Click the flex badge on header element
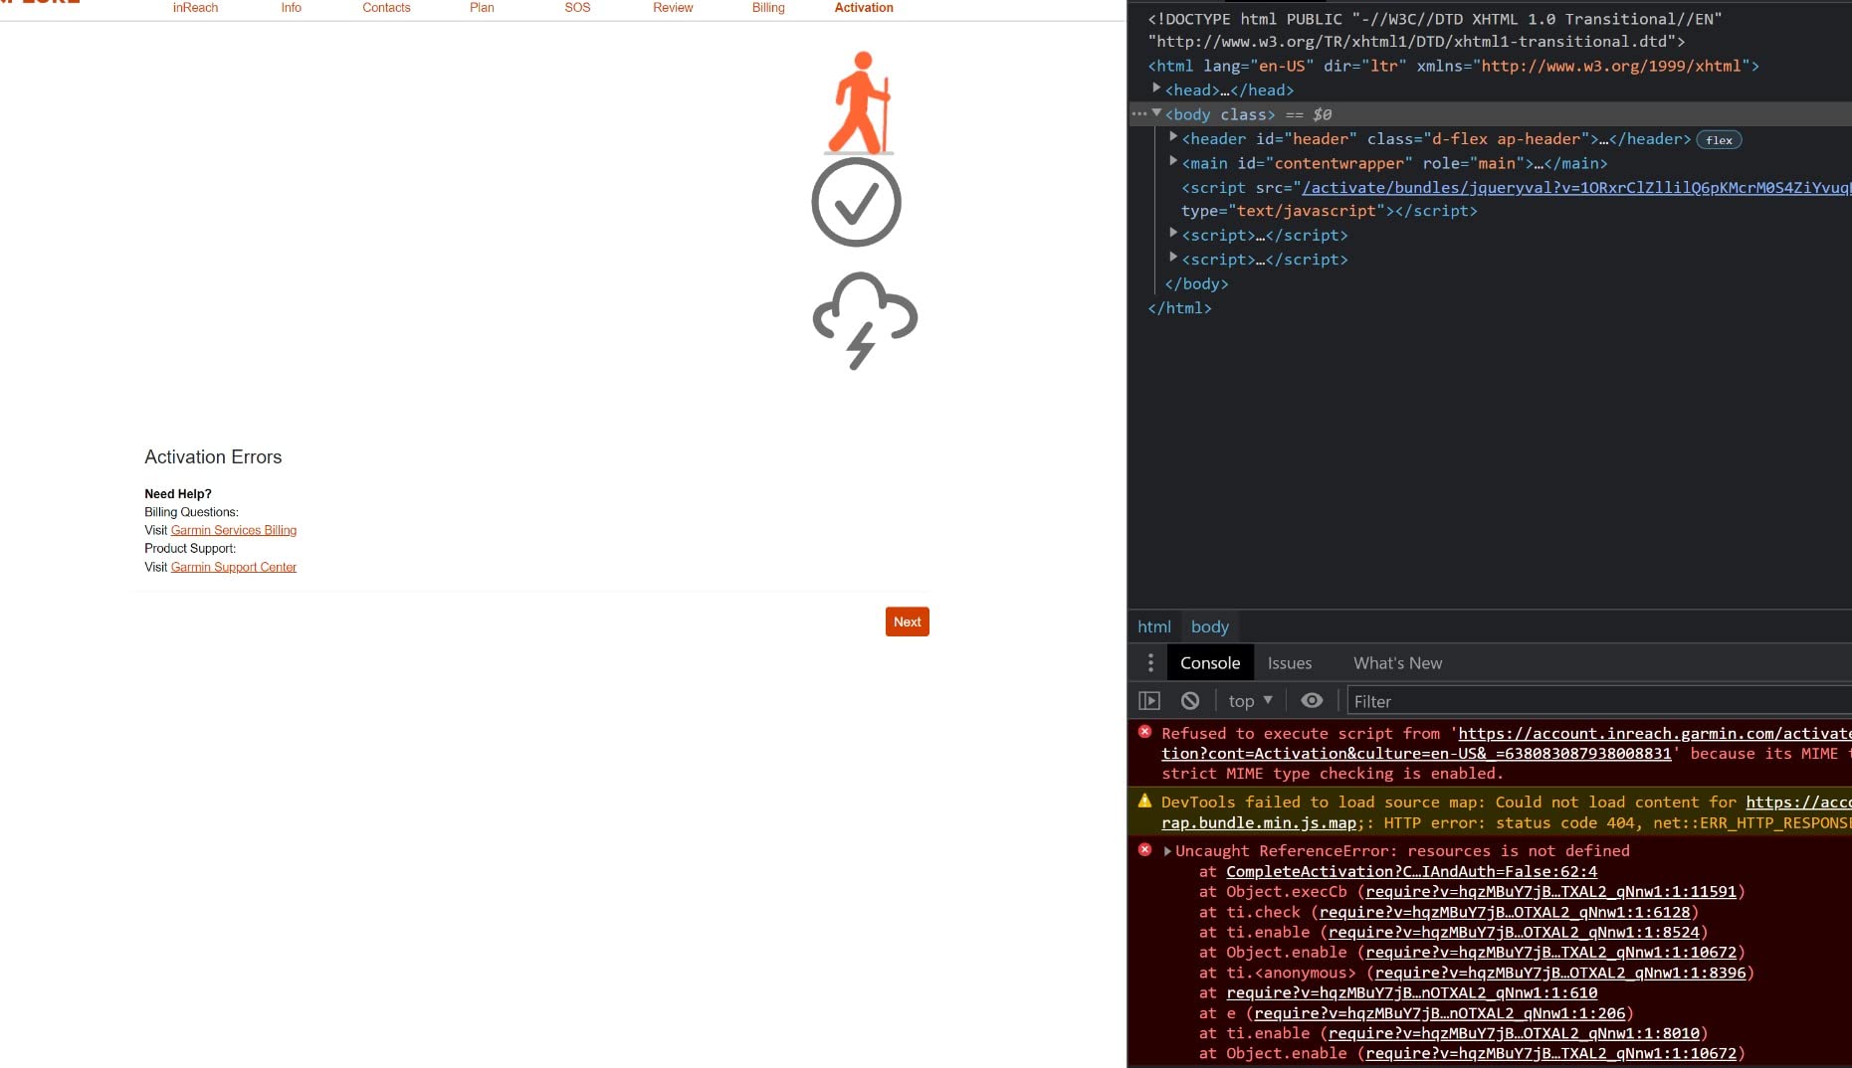 pyautogui.click(x=1719, y=140)
